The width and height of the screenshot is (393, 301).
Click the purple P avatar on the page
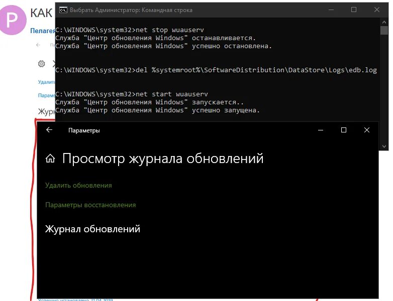[12, 20]
